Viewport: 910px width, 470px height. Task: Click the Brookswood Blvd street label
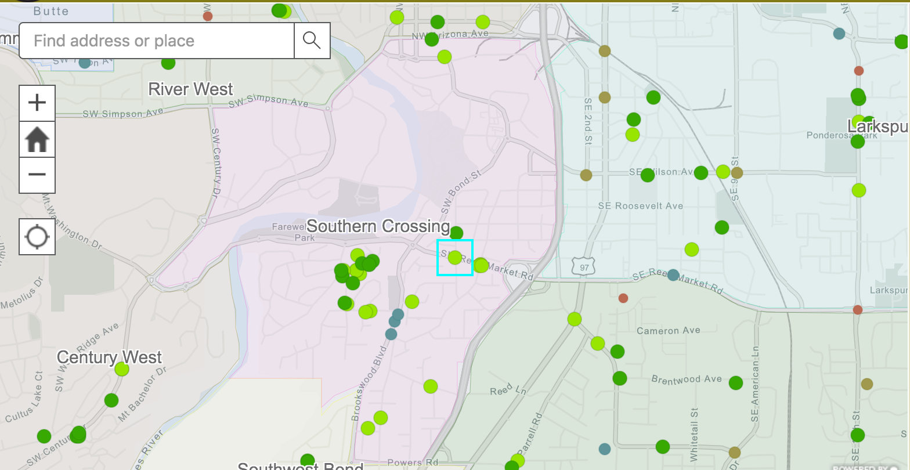[x=369, y=384]
